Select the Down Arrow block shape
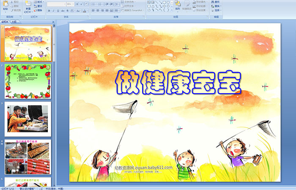 tap(168, 6)
